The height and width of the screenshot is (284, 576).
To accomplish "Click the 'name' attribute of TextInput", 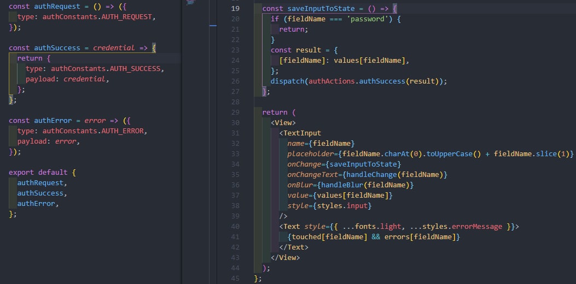I will click(x=296, y=144).
